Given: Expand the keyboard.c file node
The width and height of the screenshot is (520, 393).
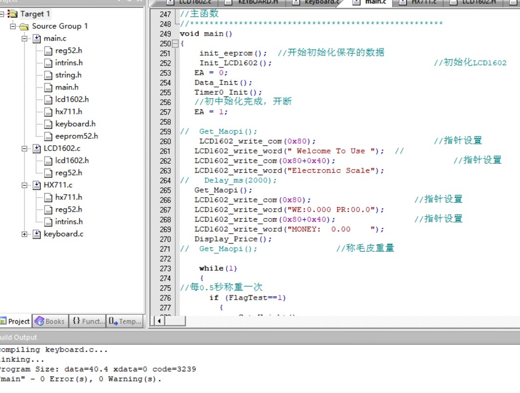Looking at the screenshot, I should pos(24,234).
